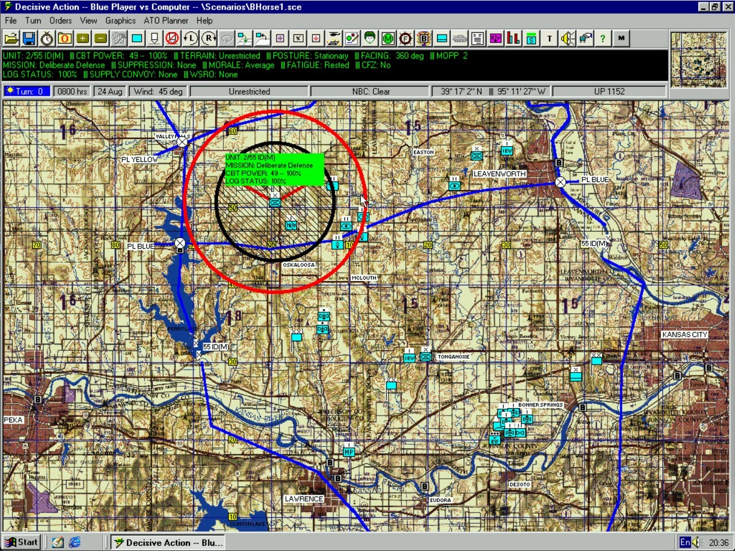Viewport: 735px width, 551px height.
Task: Open the Windows Start menu
Action: [21, 542]
